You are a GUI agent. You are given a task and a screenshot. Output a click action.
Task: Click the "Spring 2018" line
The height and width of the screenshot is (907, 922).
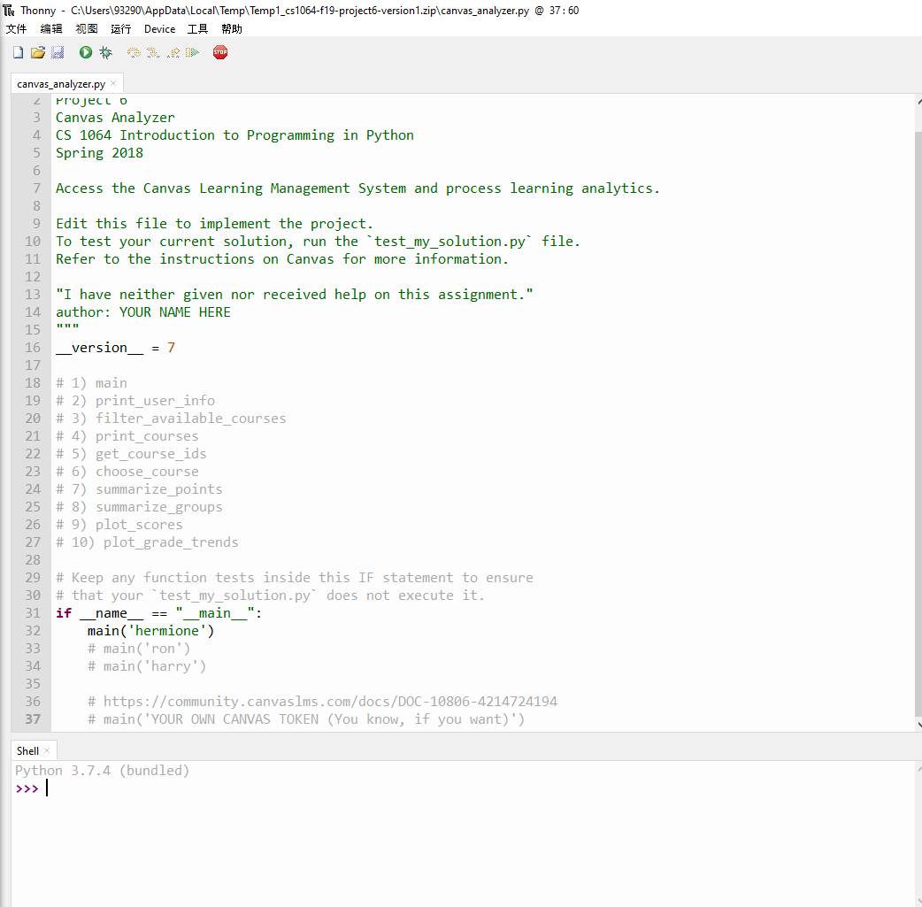99,153
